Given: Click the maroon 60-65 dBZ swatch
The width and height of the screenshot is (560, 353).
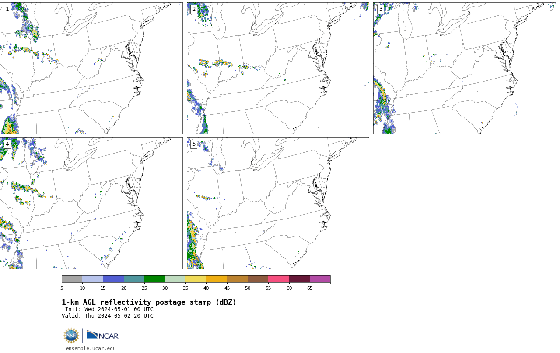Looking at the screenshot, I should pos(299,279).
